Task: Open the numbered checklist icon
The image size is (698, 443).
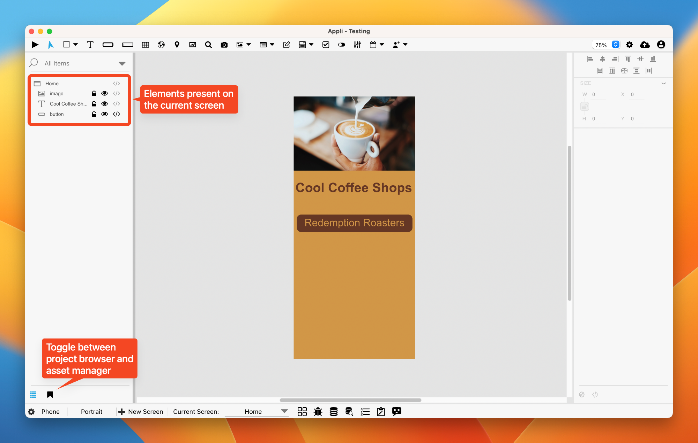Action: [x=365, y=412]
